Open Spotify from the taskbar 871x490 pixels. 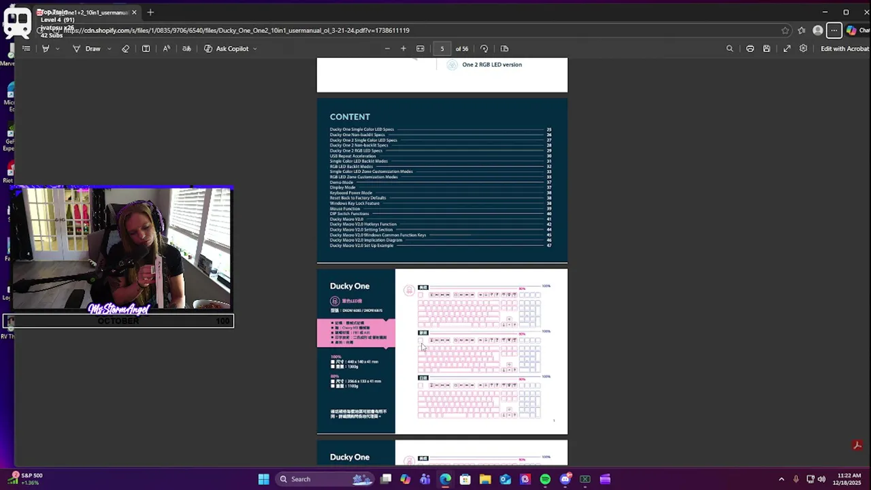(545, 479)
